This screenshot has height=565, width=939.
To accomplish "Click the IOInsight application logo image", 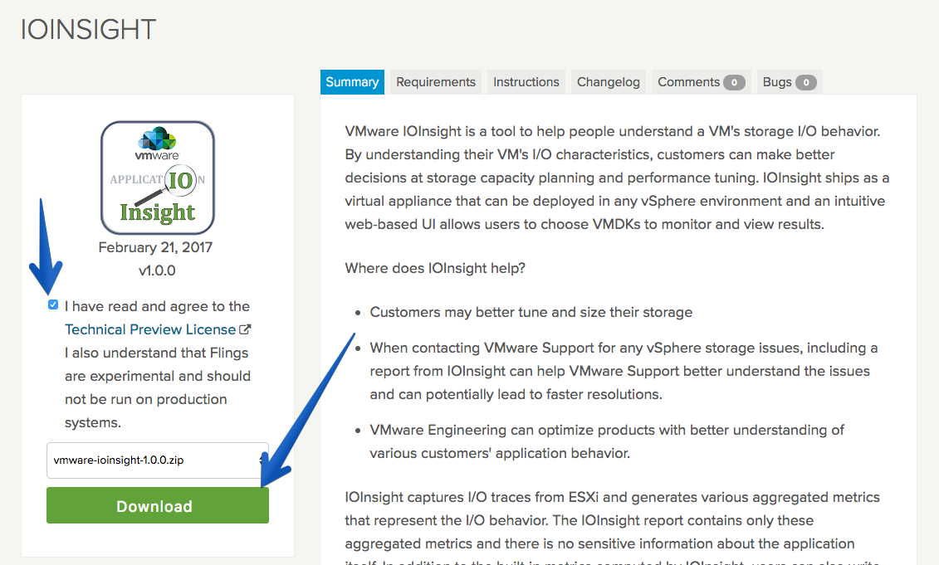I will 158,178.
